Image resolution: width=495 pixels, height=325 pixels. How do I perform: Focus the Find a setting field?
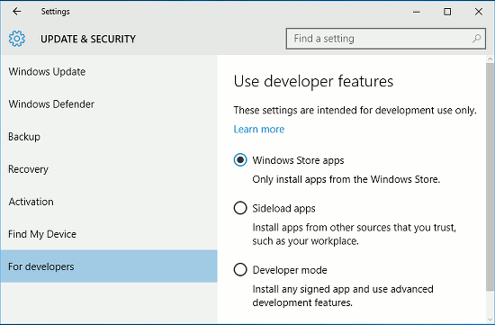click(x=386, y=39)
